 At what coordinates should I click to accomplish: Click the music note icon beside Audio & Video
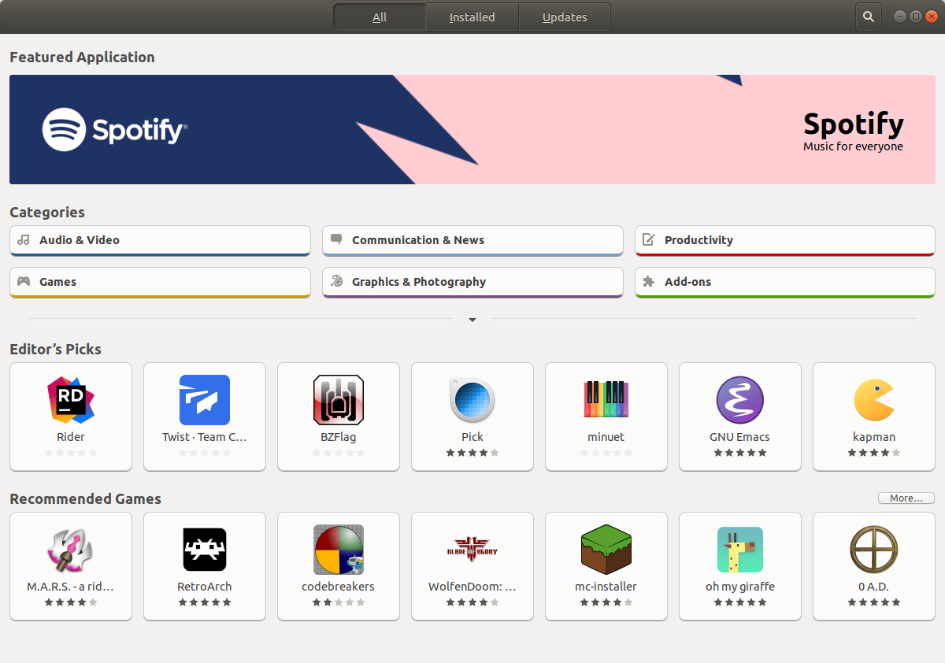click(24, 240)
